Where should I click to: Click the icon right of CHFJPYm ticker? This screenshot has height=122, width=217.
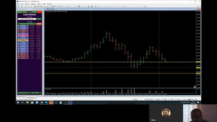coord(28,43)
